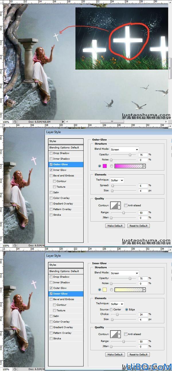Click Choke value field showing 24
This screenshot has width=172, height=371.
pos(143,314)
